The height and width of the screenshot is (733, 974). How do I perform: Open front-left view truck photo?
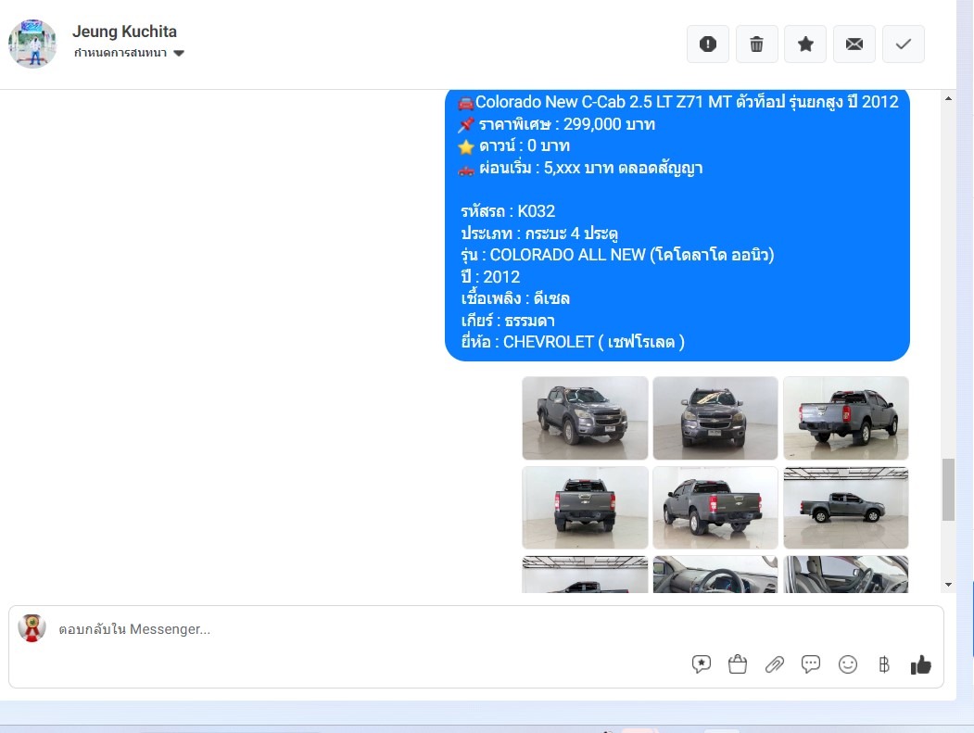point(585,418)
